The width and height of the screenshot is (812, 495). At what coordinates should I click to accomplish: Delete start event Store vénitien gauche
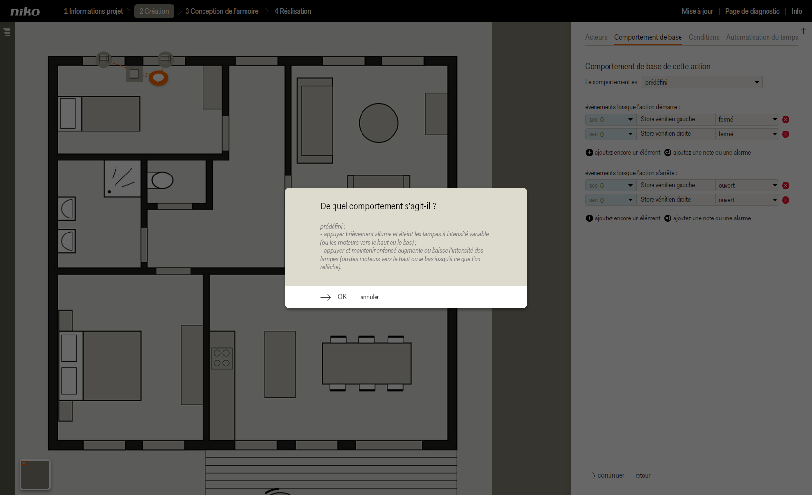click(x=786, y=120)
